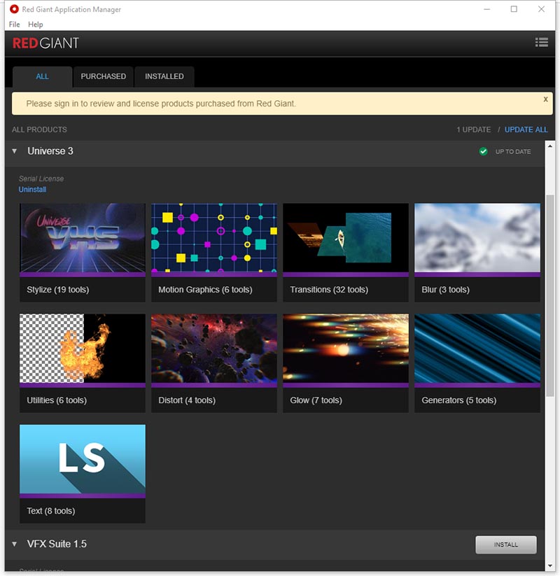Click the '1 UPDATE' status text

pos(474,129)
